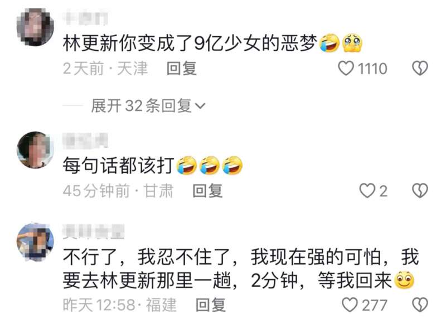Reply to the 天津 comment via 回复

[182, 69]
